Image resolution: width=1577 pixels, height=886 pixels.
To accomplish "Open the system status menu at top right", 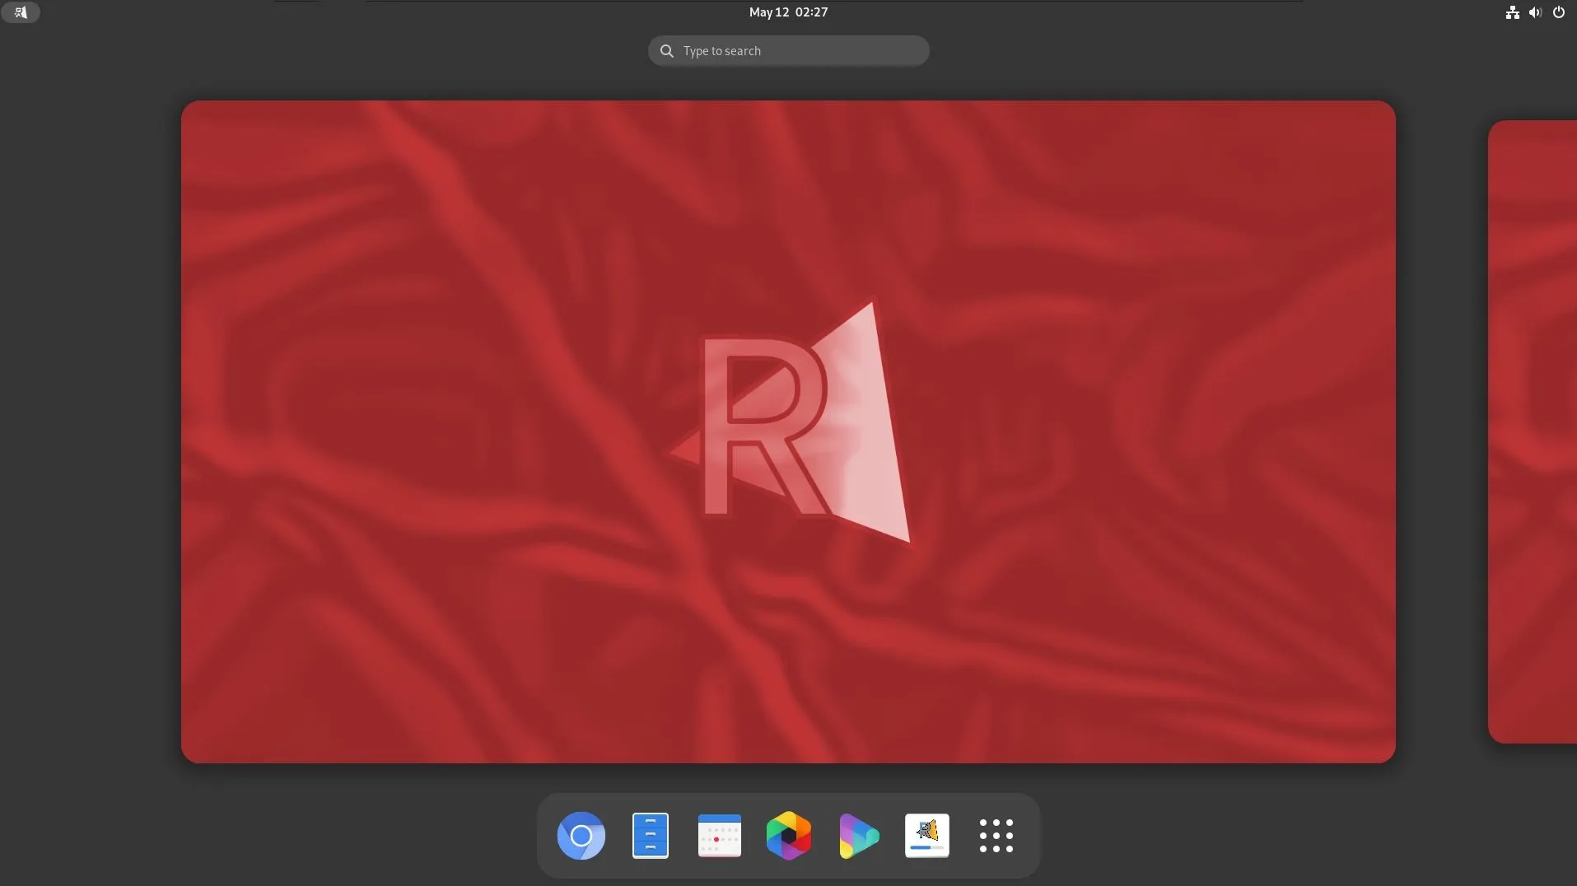I will (x=1536, y=12).
